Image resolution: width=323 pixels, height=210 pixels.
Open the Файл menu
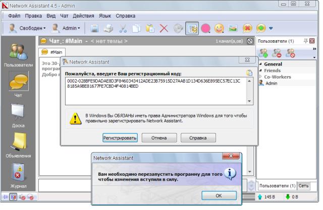14,16
